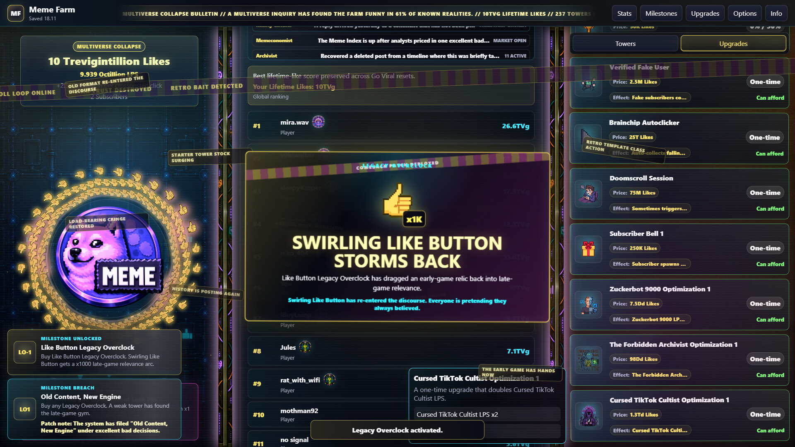The width and height of the screenshot is (795, 447).
Task: Open the Stats menu
Action: 624,14
